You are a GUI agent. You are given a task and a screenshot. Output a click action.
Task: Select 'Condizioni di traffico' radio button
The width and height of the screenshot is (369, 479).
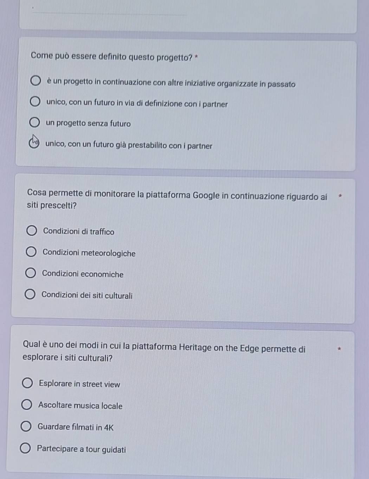32,231
